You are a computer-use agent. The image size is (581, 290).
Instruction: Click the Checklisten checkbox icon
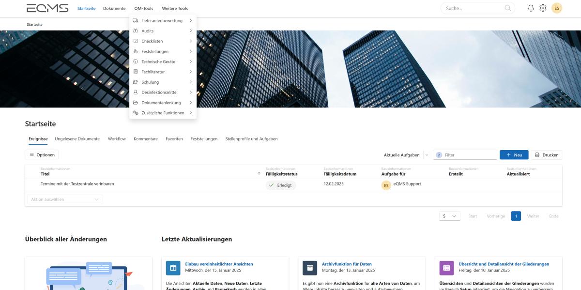coord(136,41)
